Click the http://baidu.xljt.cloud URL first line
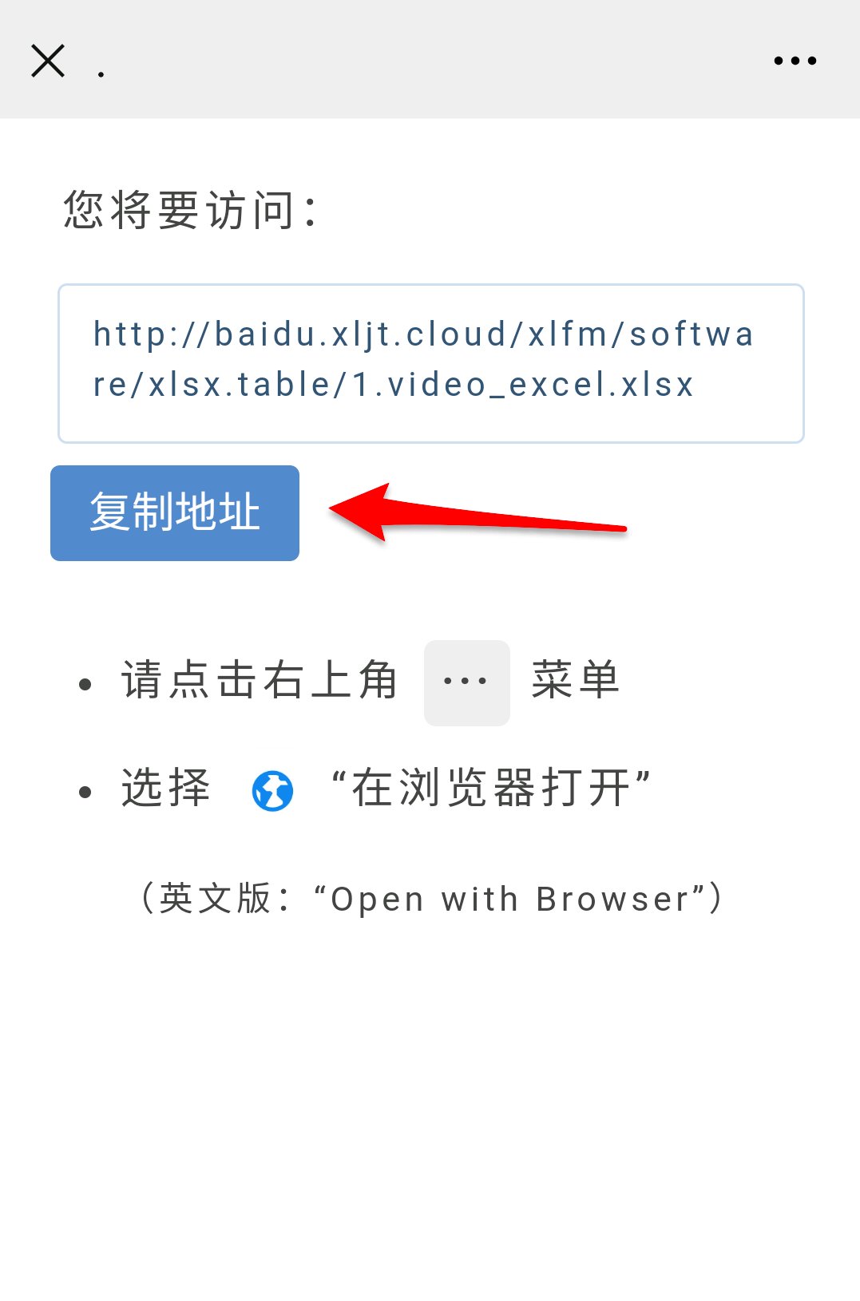 423,334
